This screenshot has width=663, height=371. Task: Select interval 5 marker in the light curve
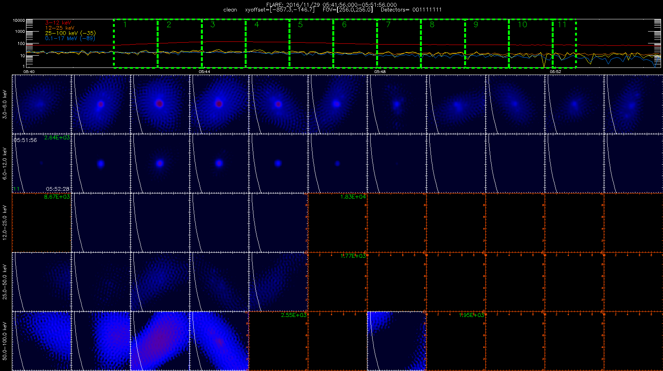pyautogui.click(x=300, y=25)
